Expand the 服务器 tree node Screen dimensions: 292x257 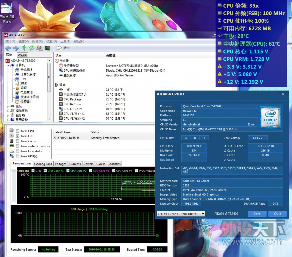(x=8, y=116)
